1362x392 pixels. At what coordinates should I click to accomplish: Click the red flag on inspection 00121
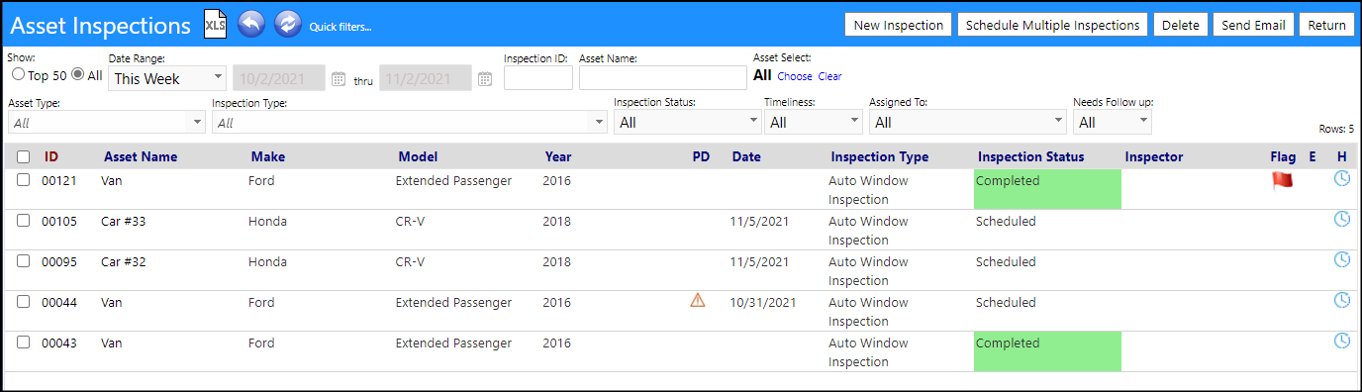(x=1282, y=180)
